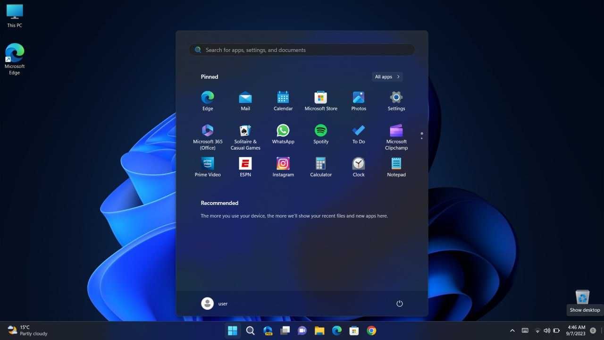
Task: Click the Start button on taskbar
Action: [233, 331]
